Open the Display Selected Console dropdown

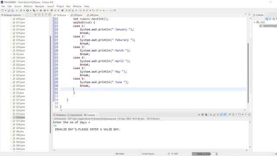[x=236, y=114]
